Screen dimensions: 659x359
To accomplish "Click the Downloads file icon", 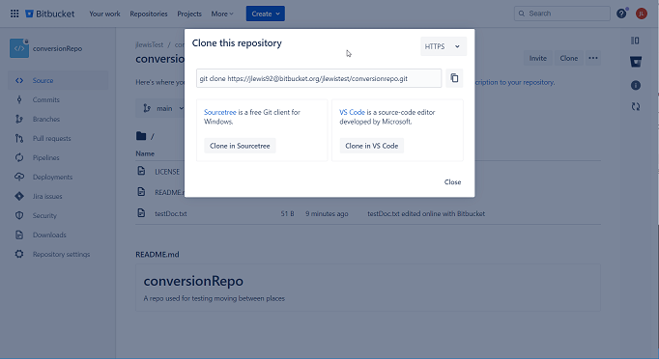I will [x=19, y=235].
